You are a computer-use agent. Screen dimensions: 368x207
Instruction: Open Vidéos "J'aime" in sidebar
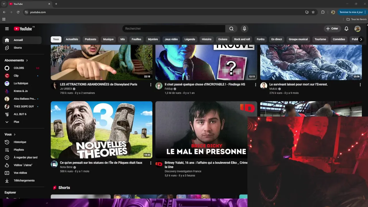[22, 165]
